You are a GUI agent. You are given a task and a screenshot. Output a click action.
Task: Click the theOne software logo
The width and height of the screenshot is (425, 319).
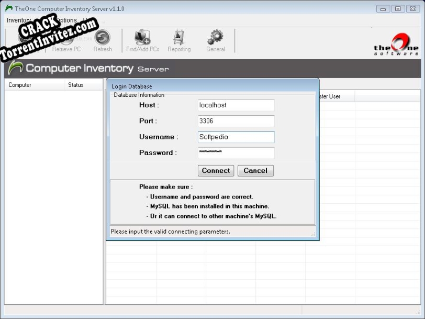395,43
